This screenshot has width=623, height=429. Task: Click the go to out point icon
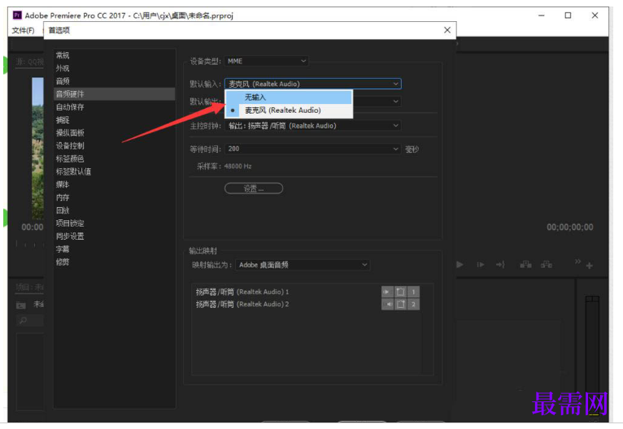tap(500, 265)
